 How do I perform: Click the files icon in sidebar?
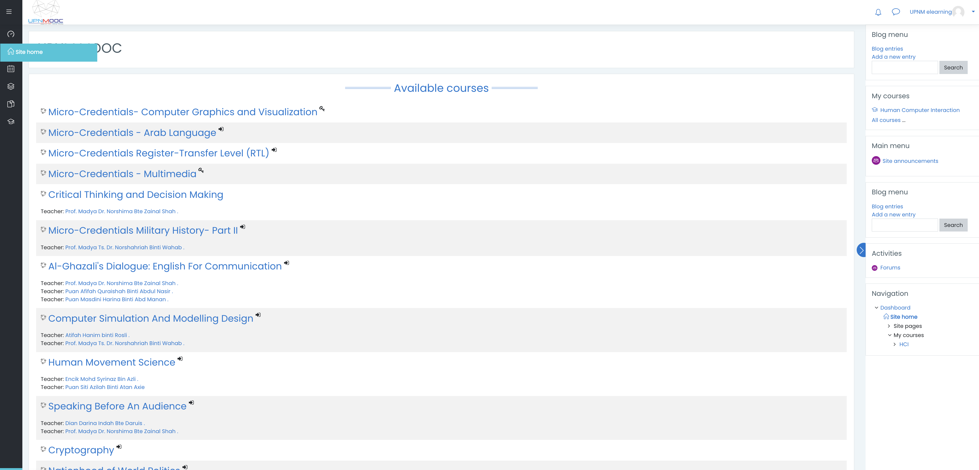click(x=11, y=104)
